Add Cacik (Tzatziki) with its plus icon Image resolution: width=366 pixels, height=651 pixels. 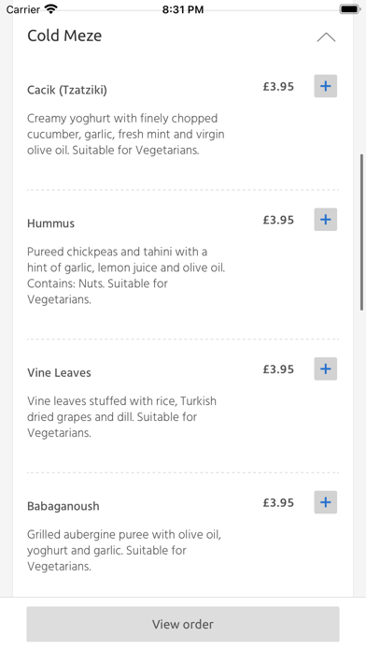(x=325, y=86)
